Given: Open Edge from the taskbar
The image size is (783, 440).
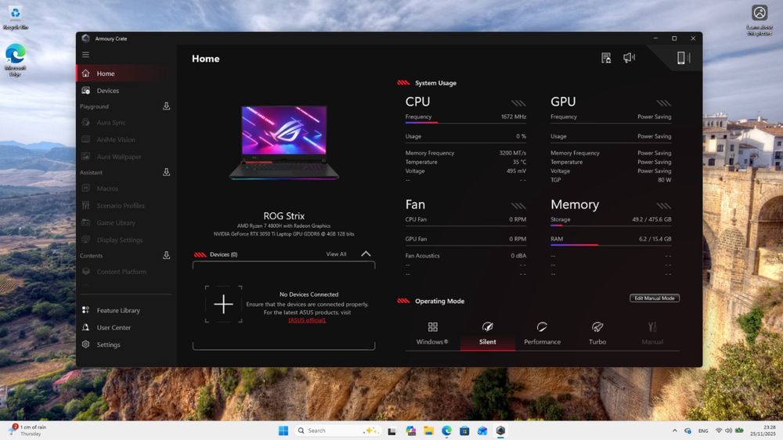Looking at the screenshot, I should click(x=446, y=431).
